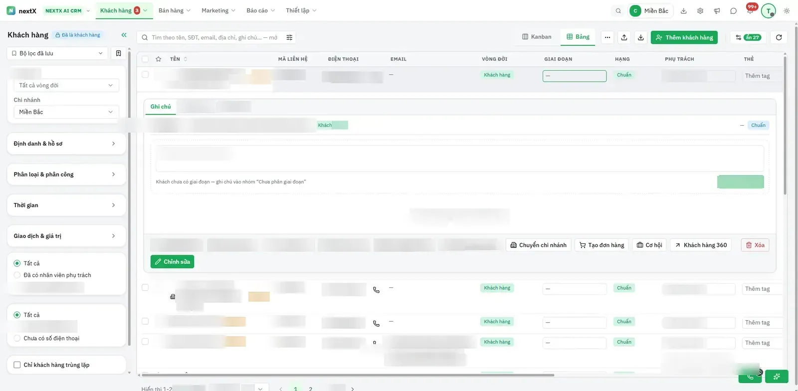This screenshot has height=391, width=798.
Task: Click the import download icon beside Thêm khách hàng
Action: point(641,37)
